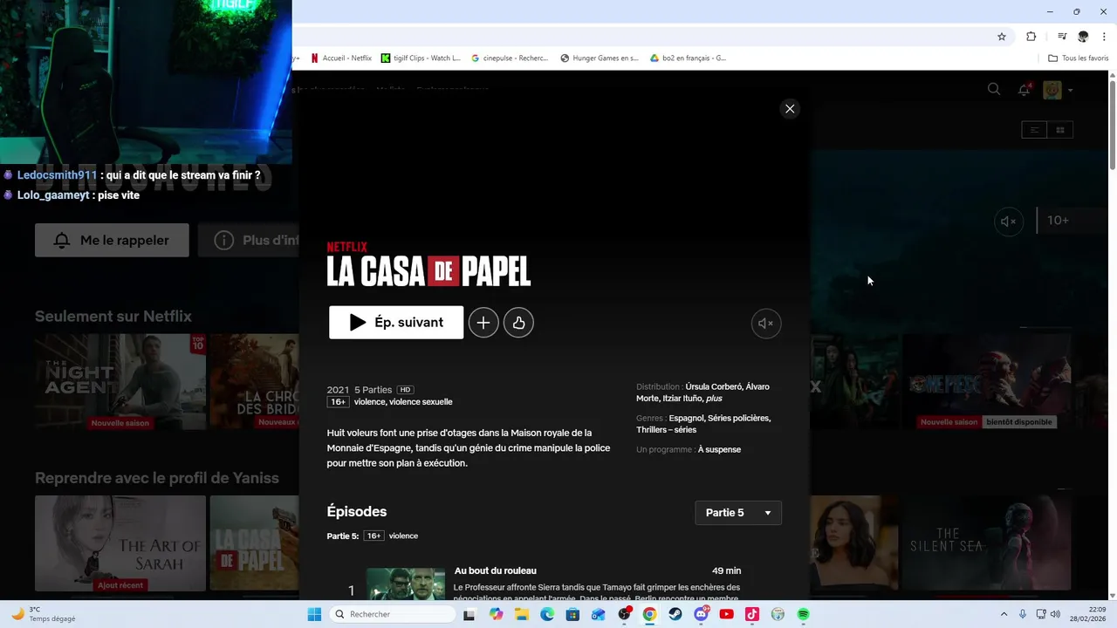
Task: Open YouTube app on the taskbar
Action: pos(726,614)
